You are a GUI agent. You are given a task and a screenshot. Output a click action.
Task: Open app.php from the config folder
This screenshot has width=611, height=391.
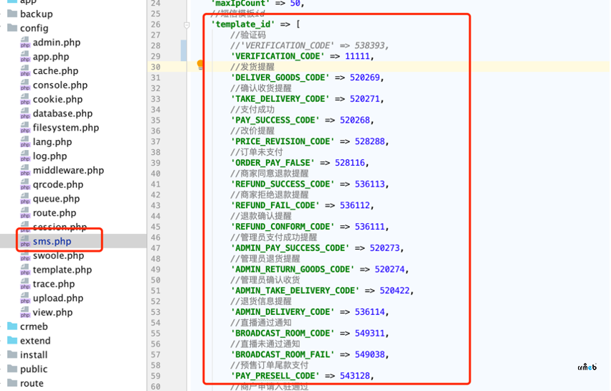pyautogui.click(x=51, y=57)
